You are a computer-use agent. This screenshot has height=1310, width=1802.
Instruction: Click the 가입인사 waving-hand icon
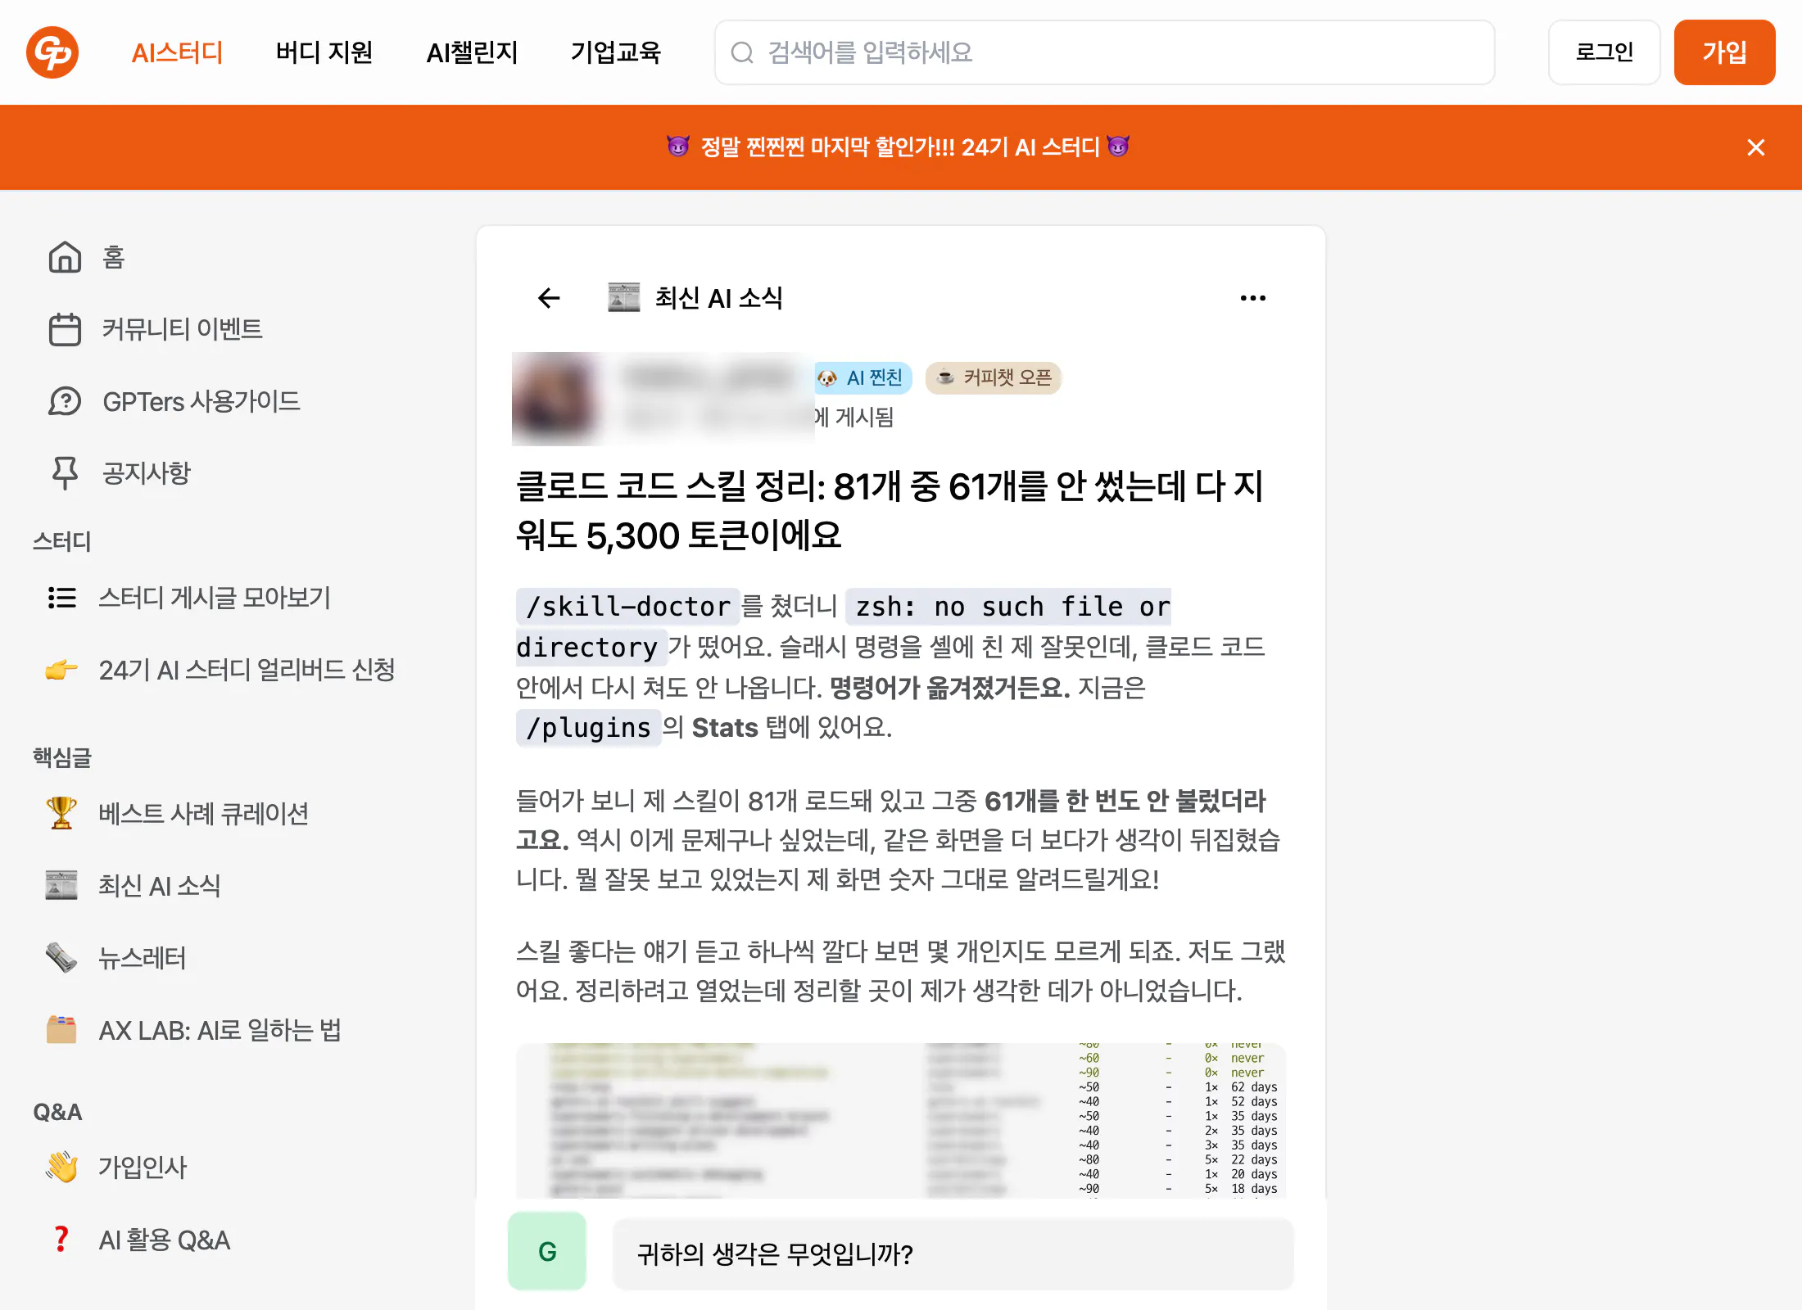coord(61,1167)
